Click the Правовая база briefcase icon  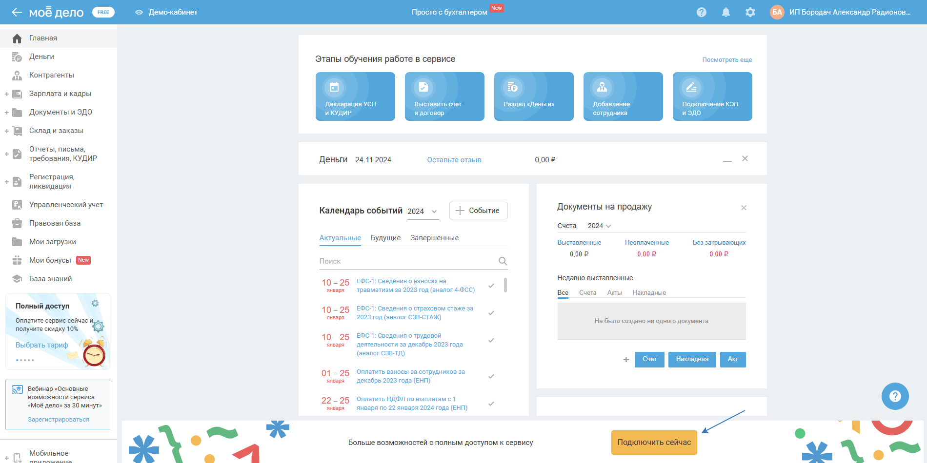point(17,223)
